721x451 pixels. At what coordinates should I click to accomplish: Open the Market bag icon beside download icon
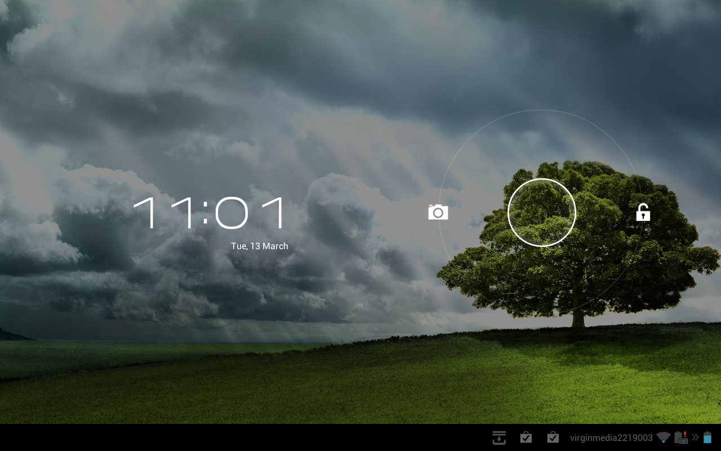526,437
